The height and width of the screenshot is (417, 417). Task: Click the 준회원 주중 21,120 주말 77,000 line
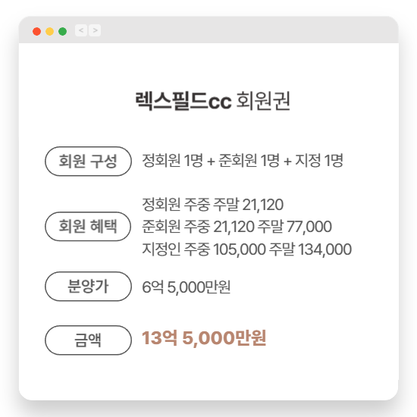point(237,227)
